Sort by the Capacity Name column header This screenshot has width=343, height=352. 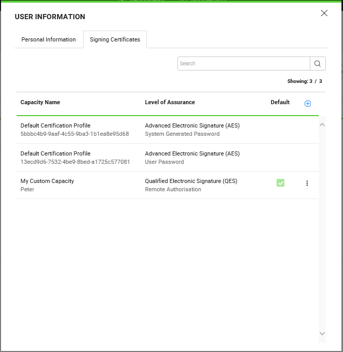pyautogui.click(x=40, y=102)
